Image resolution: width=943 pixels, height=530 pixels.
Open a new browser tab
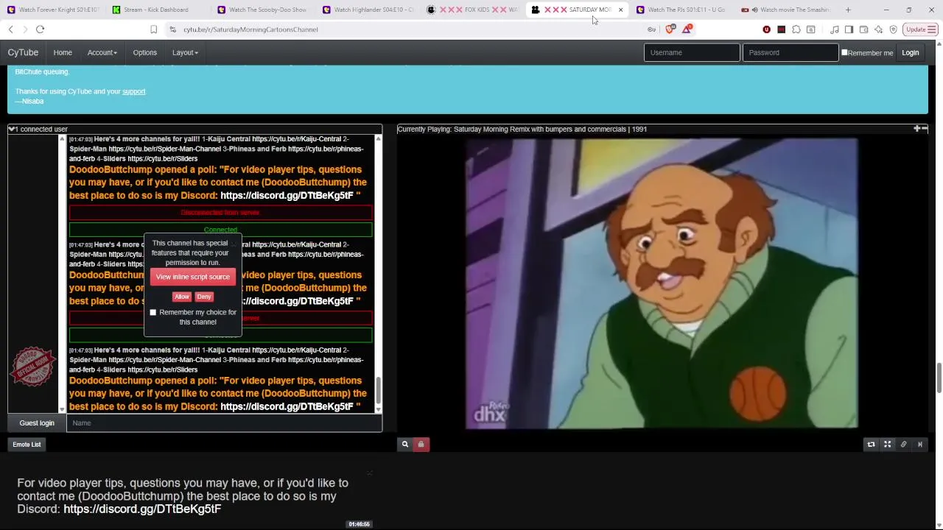coord(848,10)
